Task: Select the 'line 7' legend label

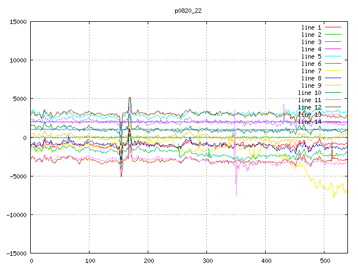Action: coord(311,71)
